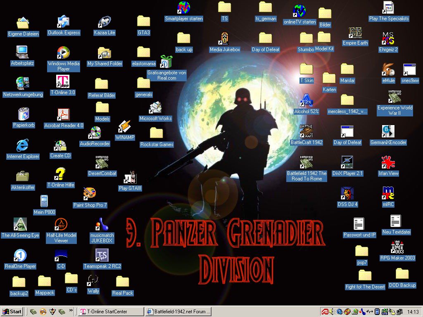Image resolution: width=423 pixels, height=317 pixels.
Task: Click the onlineTV starten icon
Action: pyautogui.click(x=299, y=11)
